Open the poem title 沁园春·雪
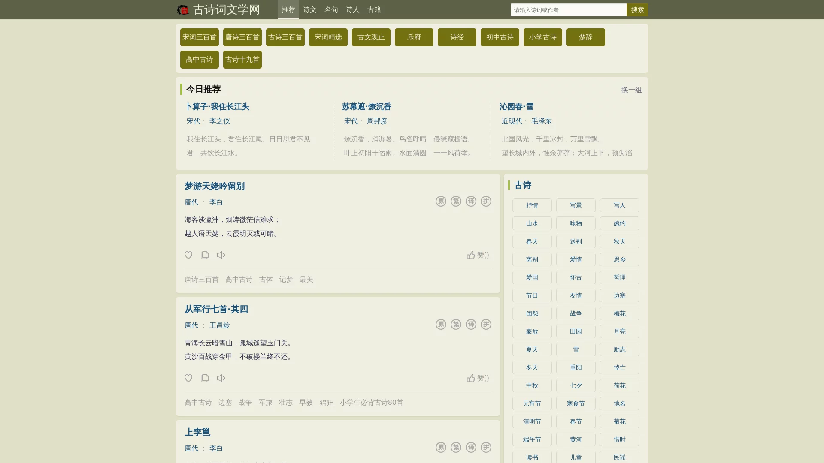This screenshot has width=824, height=463. 516,107
